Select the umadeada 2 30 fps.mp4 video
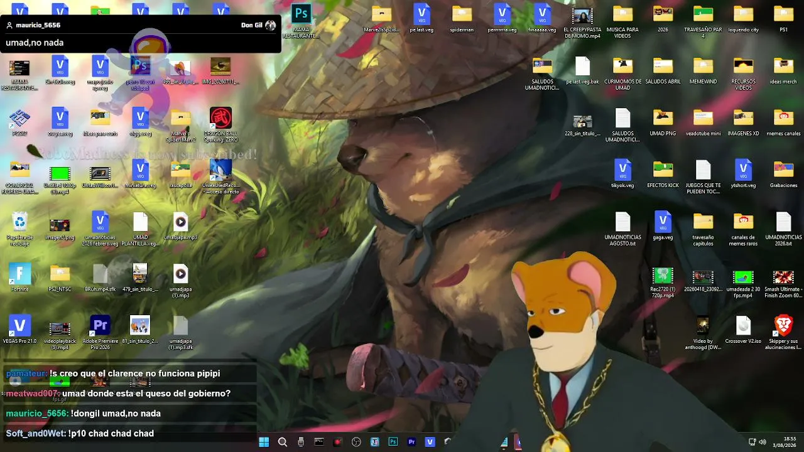 [x=743, y=283]
